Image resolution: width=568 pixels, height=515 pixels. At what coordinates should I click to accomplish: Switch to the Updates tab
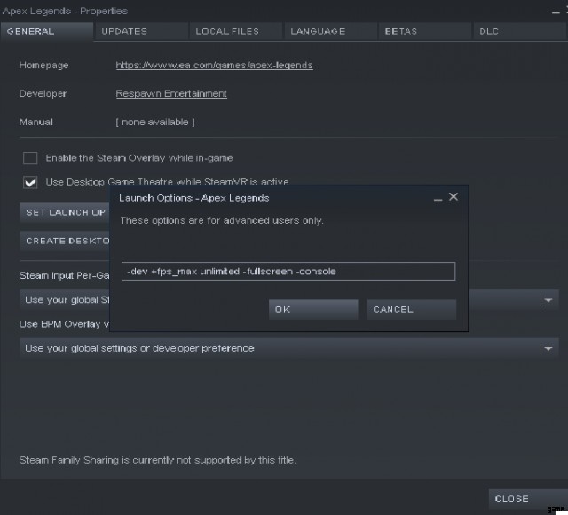coord(124,31)
